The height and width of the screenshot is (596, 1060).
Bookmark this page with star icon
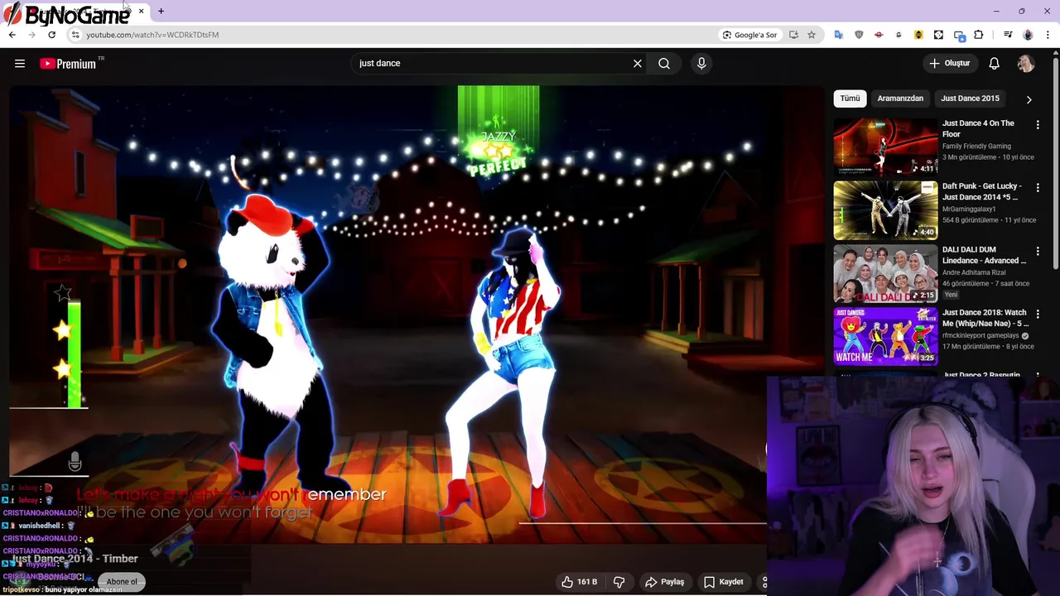click(812, 35)
